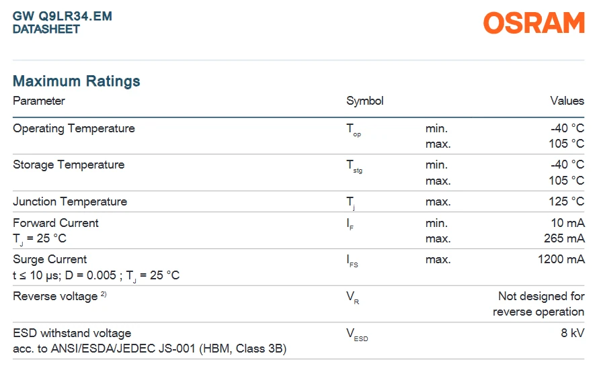The image size is (599, 370).
Task: Click the Maximum Ratings heading
Action: point(77,81)
